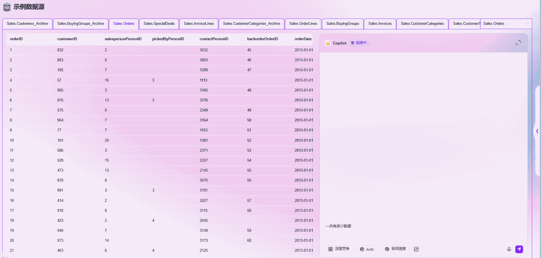This screenshot has height=258, width=541.
Task: Select customerID cell 949
Action: [x=60, y=231]
